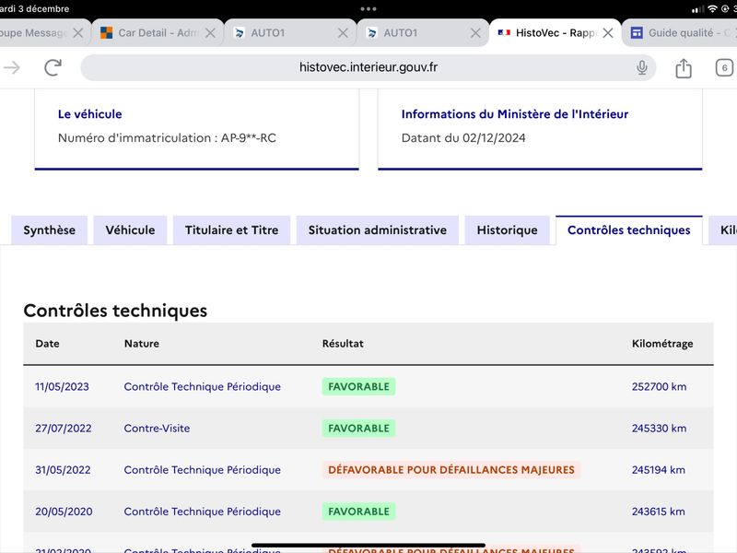This screenshot has width=737, height=553.
Task: Click the Le véhicule card heading
Action: (89, 114)
